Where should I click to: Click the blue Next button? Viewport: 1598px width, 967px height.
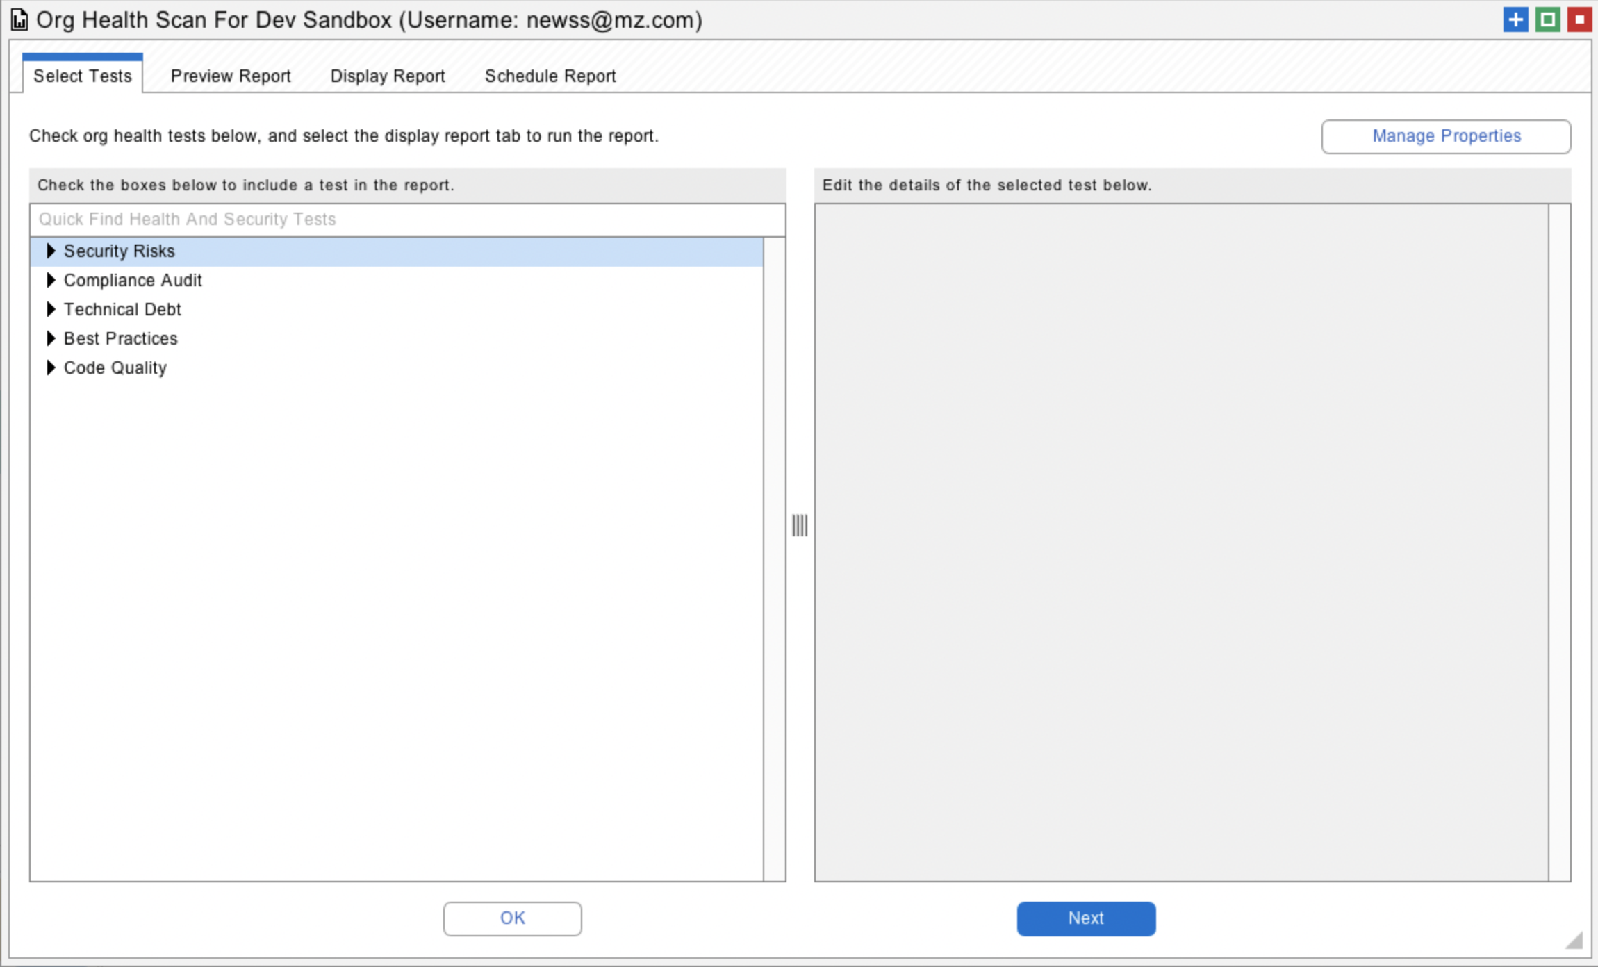(x=1086, y=918)
